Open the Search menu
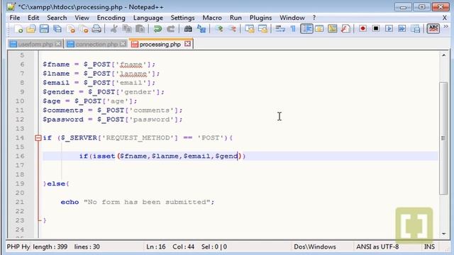 tap(57, 18)
